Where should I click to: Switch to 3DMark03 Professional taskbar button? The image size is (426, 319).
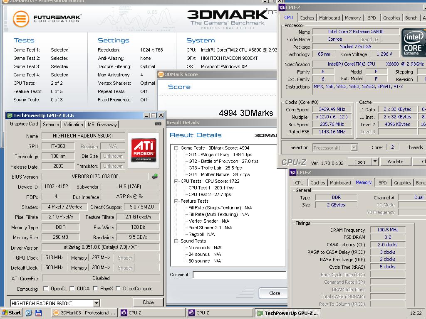[84, 313]
